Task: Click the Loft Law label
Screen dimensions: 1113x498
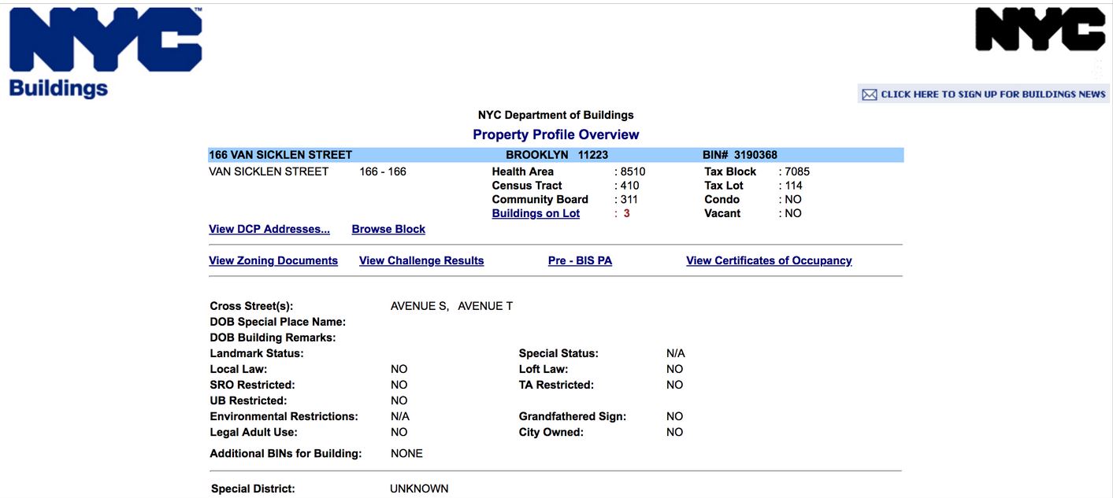Action: coord(544,369)
